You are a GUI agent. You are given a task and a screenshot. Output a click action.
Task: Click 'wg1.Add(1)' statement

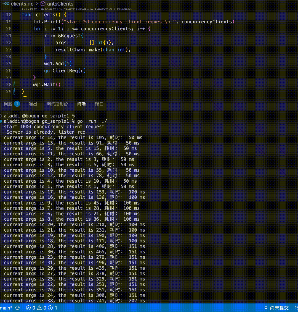[x=58, y=64]
